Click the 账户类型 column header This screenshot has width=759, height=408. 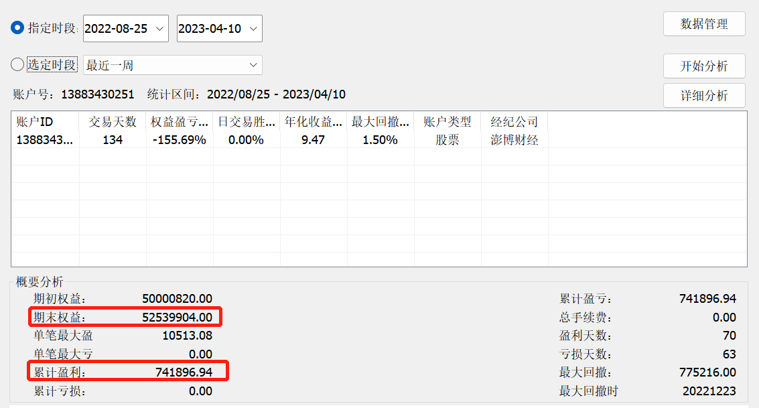point(447,122)
